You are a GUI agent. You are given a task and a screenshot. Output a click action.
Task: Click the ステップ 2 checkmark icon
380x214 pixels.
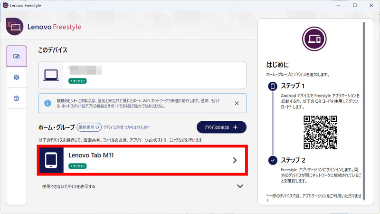273,160
